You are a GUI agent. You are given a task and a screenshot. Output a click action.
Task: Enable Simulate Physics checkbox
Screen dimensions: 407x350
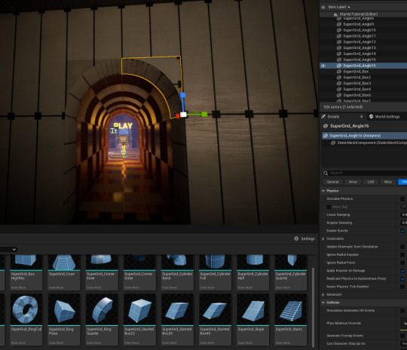(x=402, y=199)
